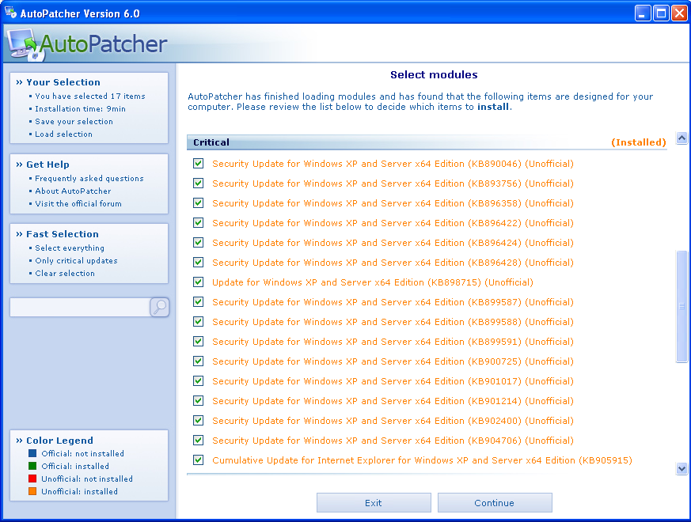Click the red Unofficial not installed swatch

click(32, 478)
